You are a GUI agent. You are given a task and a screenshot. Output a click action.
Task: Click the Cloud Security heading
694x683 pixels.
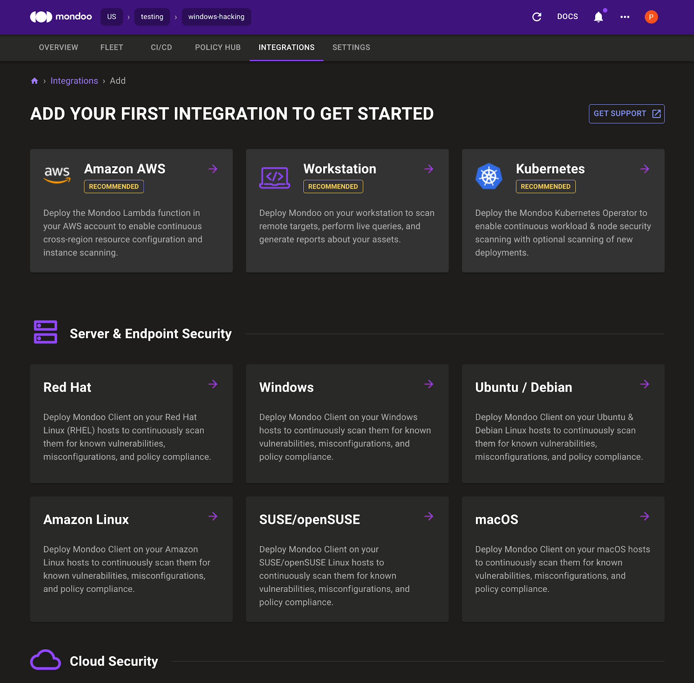[114, 661]
